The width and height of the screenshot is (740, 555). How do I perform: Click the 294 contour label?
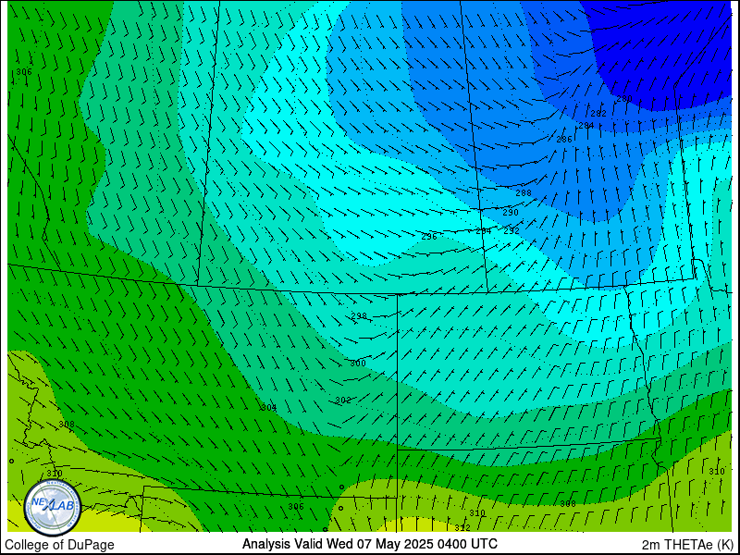[483, 231]
